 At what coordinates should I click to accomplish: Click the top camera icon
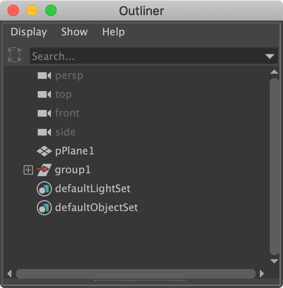44,94
